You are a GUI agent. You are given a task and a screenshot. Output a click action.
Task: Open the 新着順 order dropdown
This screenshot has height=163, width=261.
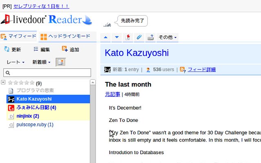click(42, 62)
